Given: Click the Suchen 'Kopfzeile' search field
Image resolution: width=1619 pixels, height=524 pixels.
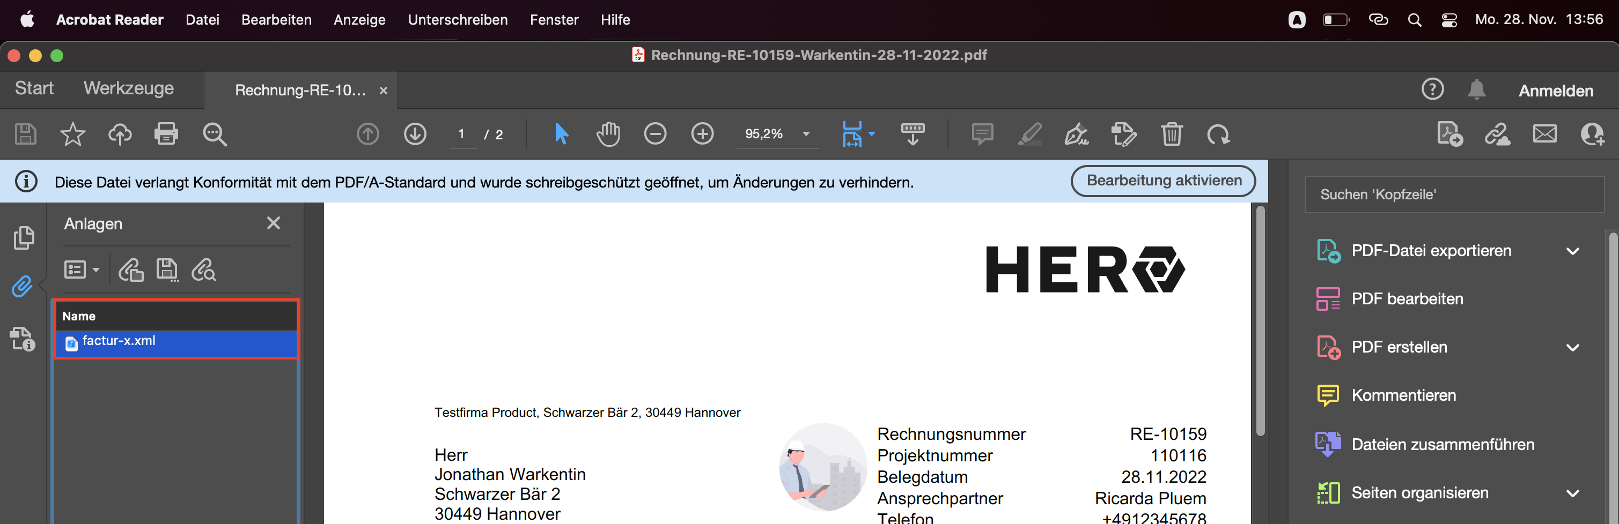Looking at the screenshot, I should [1454, 194].
